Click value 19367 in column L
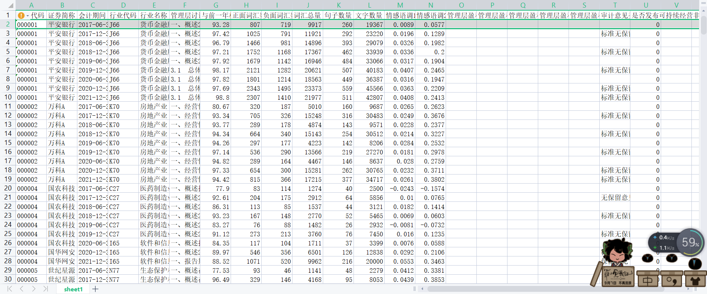707x294 pixels. [369, 25]
